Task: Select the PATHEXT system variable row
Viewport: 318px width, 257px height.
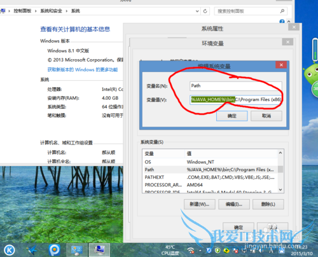Action: pyautogui.click(x=210, y=177)
